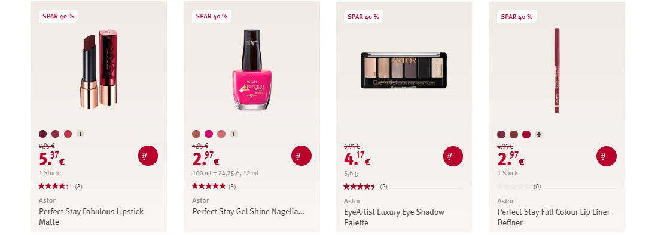Expand more lip liner color options
Screen dimensions: 658x235
[539, 134]
